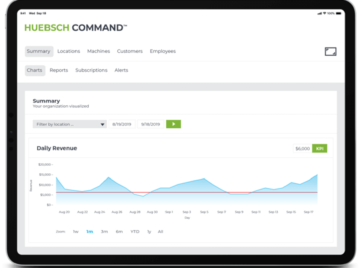Viewport: 360px width, 268px height.
Task: Switch to the Locations tab
Action: tap(68, 51)
